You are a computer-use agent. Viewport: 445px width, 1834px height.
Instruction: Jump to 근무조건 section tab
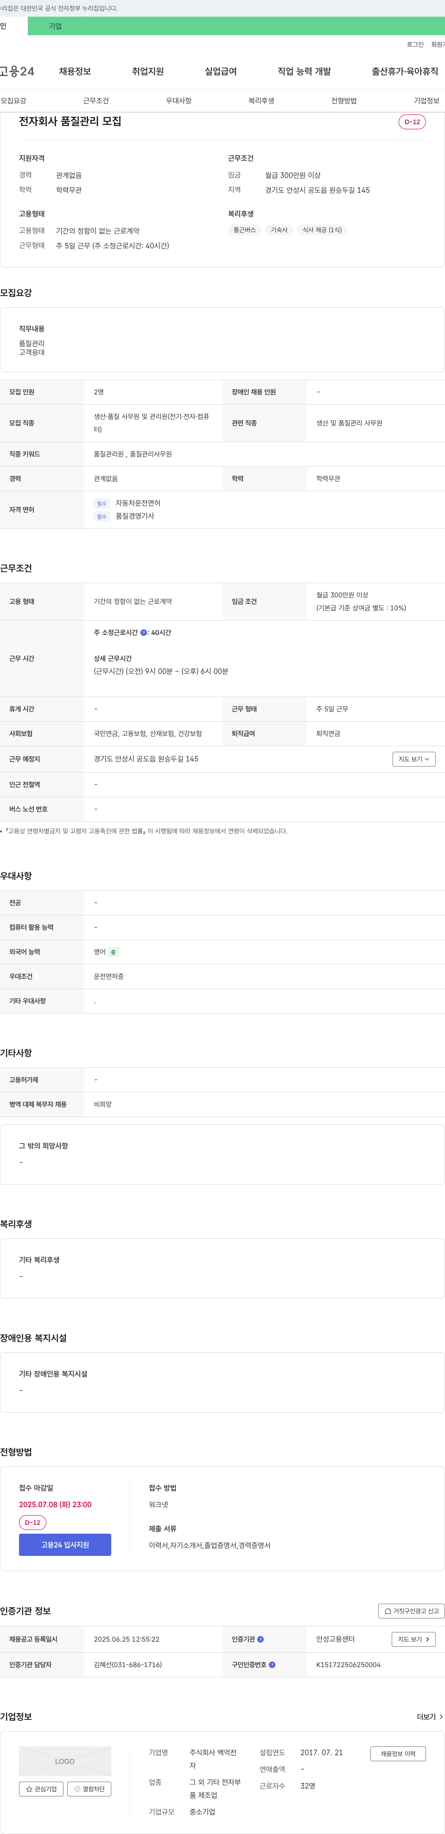(96, 101)
